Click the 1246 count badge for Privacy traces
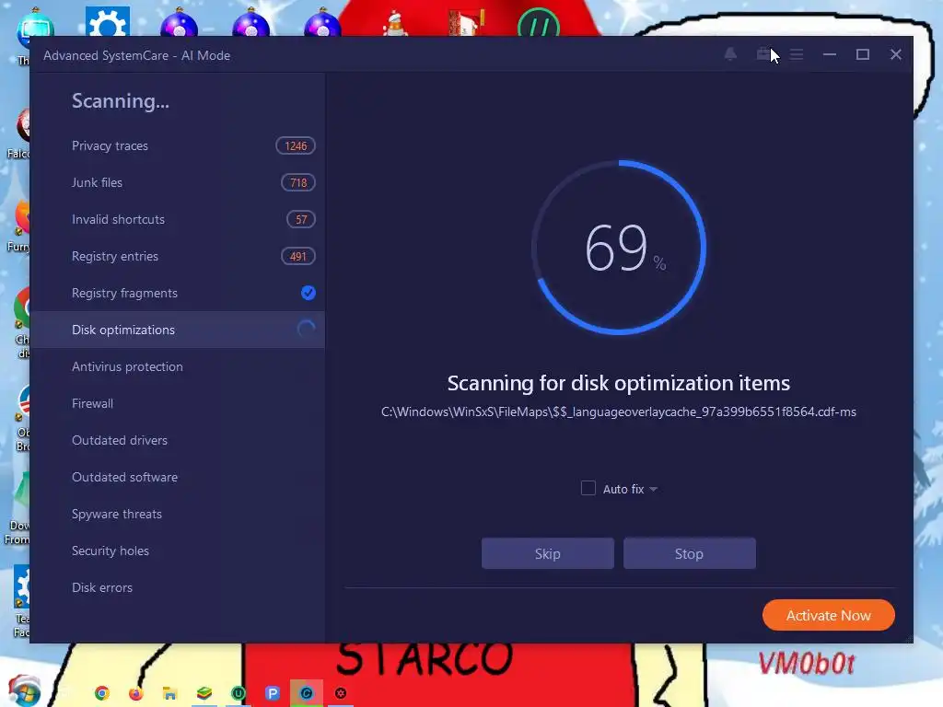 tap(296, 145)
